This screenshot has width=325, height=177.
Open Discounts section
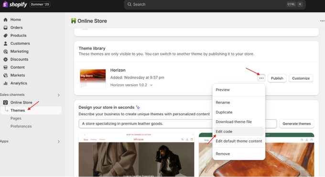point(19,60)
